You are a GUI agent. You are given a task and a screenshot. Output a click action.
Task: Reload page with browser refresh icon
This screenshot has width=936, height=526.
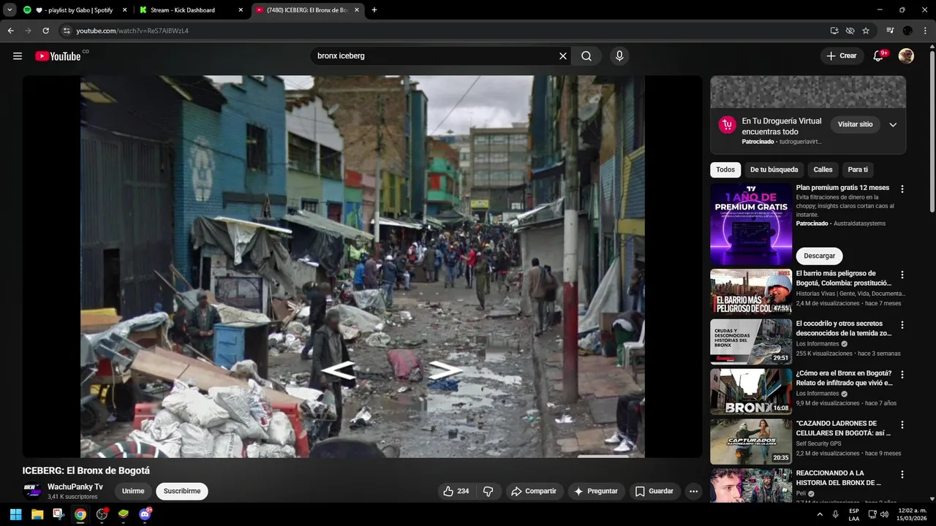click(45, 31)
